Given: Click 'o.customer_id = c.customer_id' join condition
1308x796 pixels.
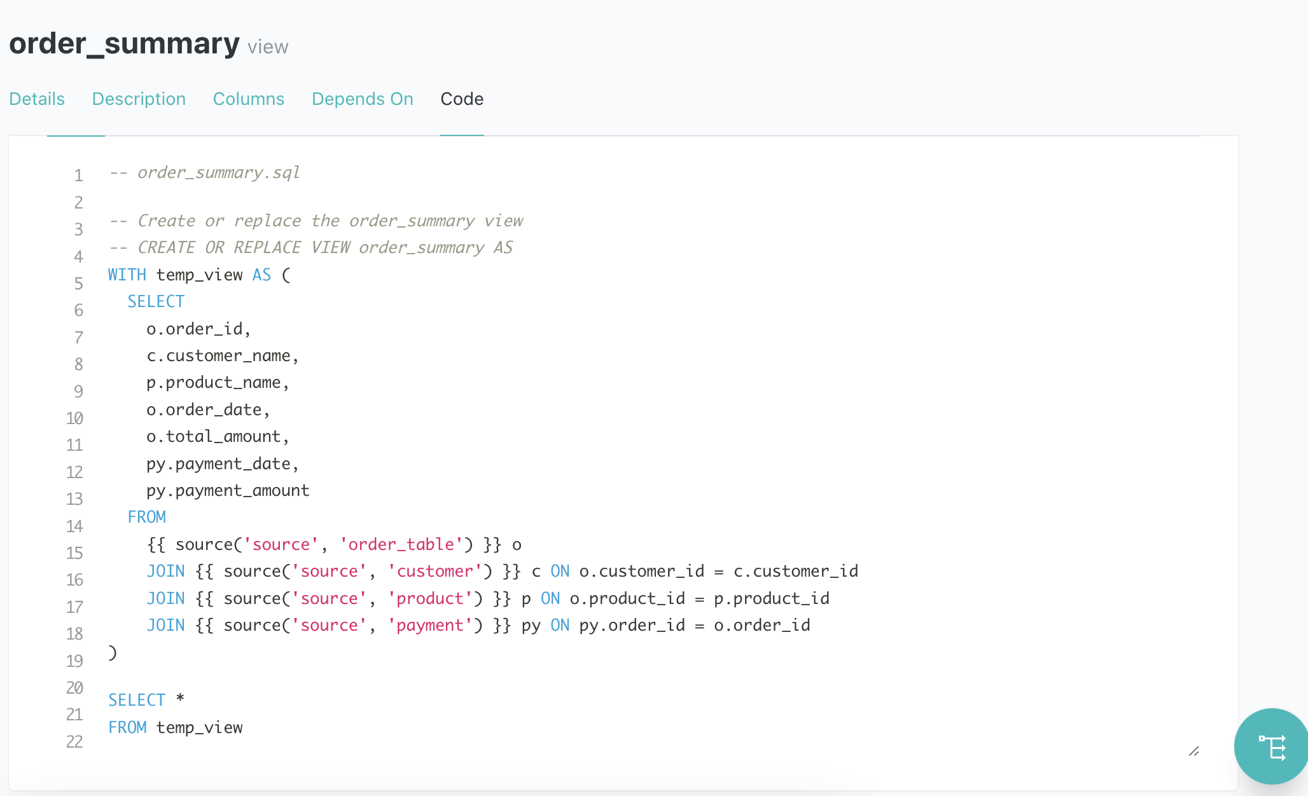Looking at the screenshot, I should tap(719, 571).
